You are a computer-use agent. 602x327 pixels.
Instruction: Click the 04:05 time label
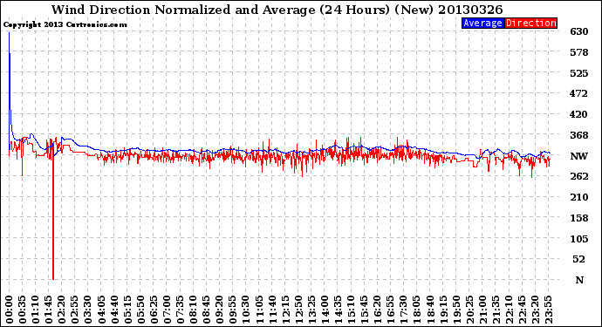tap(101, 310)
